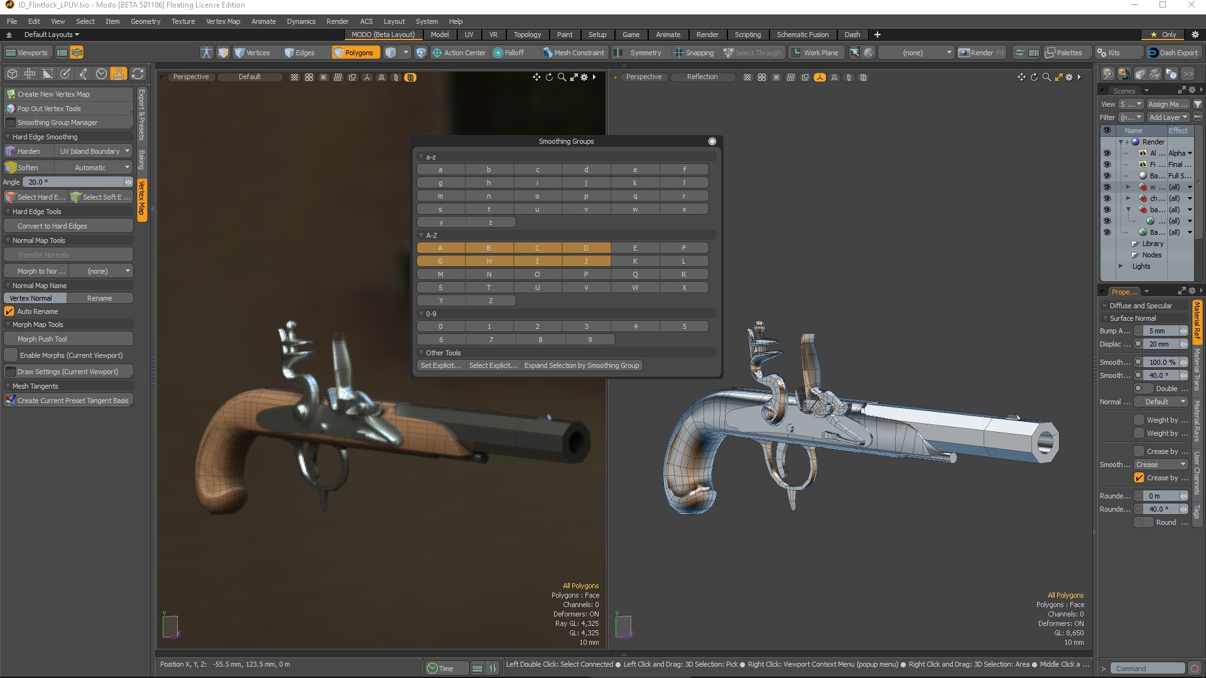Click inside the Command input field

tap(1148, 668)
